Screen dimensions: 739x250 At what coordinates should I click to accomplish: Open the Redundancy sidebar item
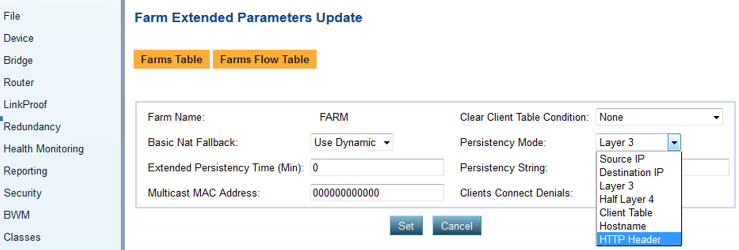click(32, 127)
